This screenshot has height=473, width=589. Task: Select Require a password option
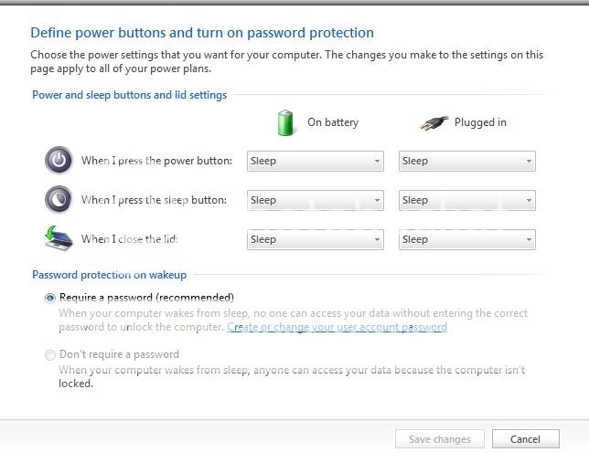click(50, 298)
